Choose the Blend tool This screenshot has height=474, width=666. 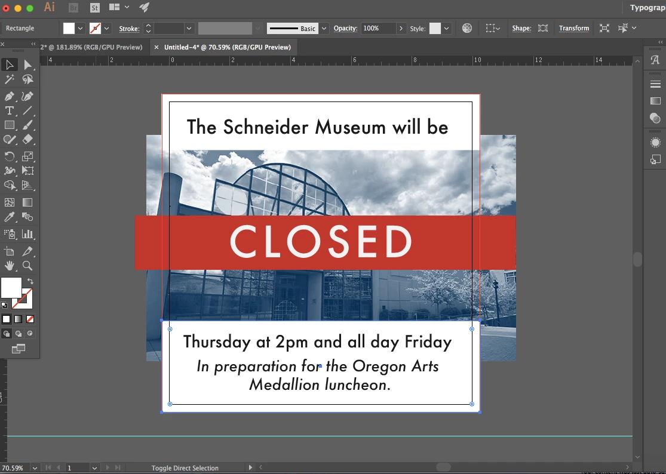pyautogui.click(x=27, y=217)
